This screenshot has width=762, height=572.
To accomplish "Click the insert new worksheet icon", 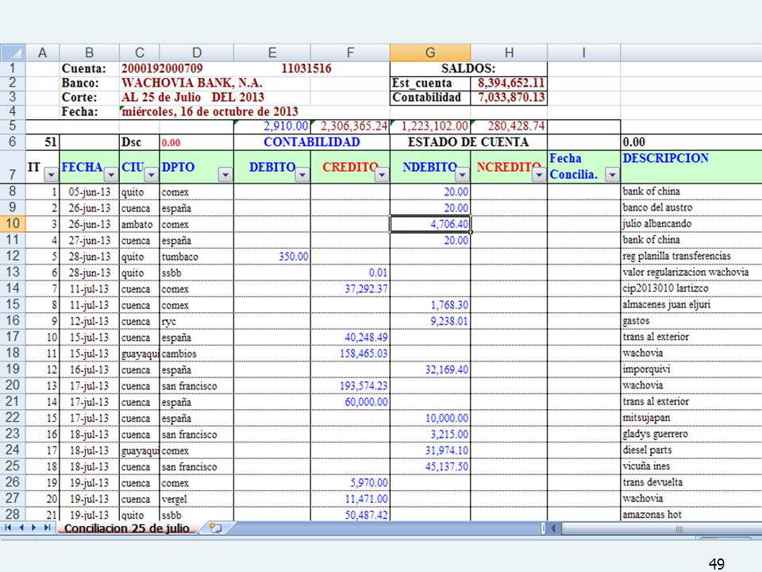I will (x=215, y=528).
